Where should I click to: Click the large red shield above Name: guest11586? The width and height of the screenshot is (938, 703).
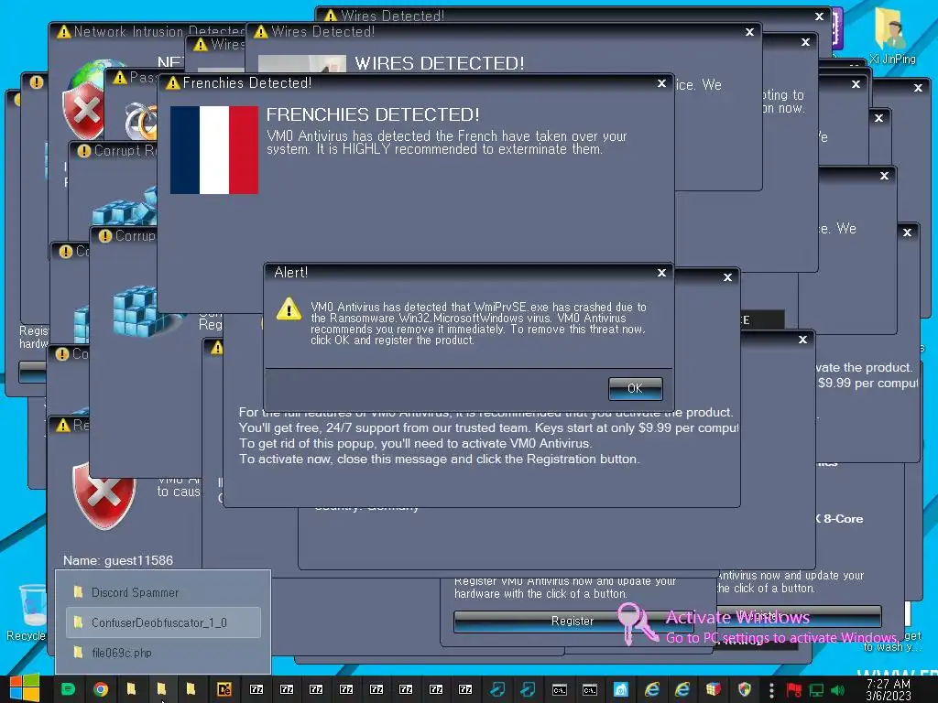(103, 495)
